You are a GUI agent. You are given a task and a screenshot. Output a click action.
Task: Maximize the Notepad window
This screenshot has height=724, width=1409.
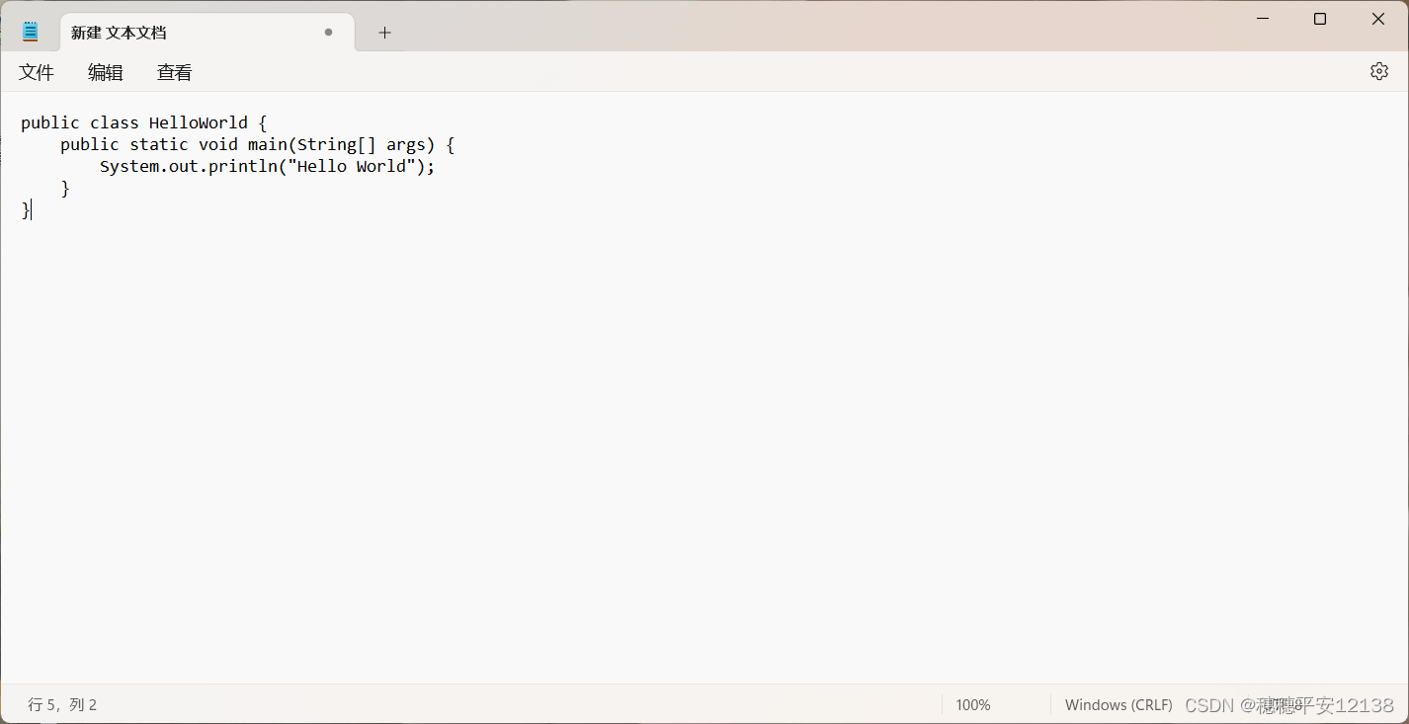tap(1320, 19)
